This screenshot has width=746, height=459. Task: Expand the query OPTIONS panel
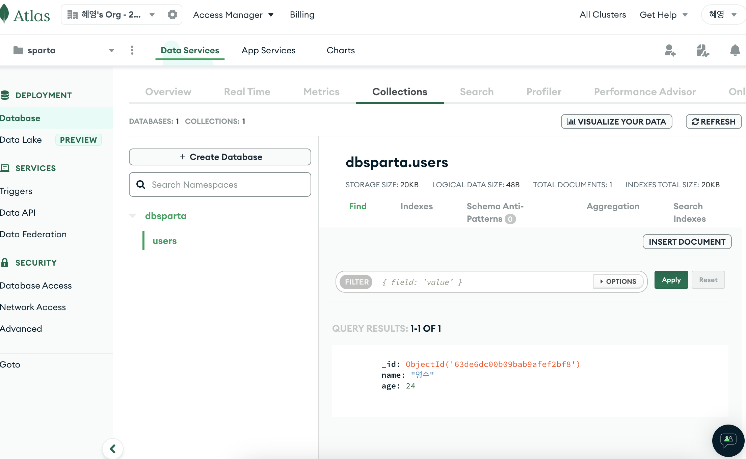tap(618, 281)
